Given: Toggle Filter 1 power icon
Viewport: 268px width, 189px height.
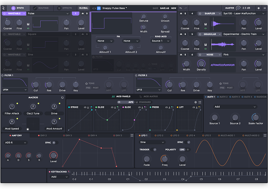Looking at the screenshot, I should pos(2,75).
